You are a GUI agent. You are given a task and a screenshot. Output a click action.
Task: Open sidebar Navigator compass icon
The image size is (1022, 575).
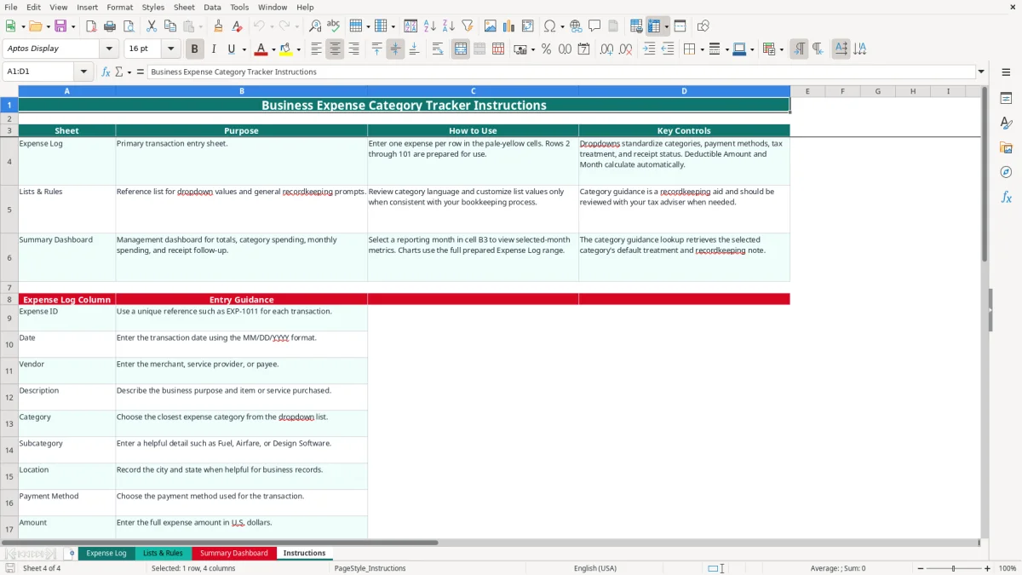(1006, 172)
